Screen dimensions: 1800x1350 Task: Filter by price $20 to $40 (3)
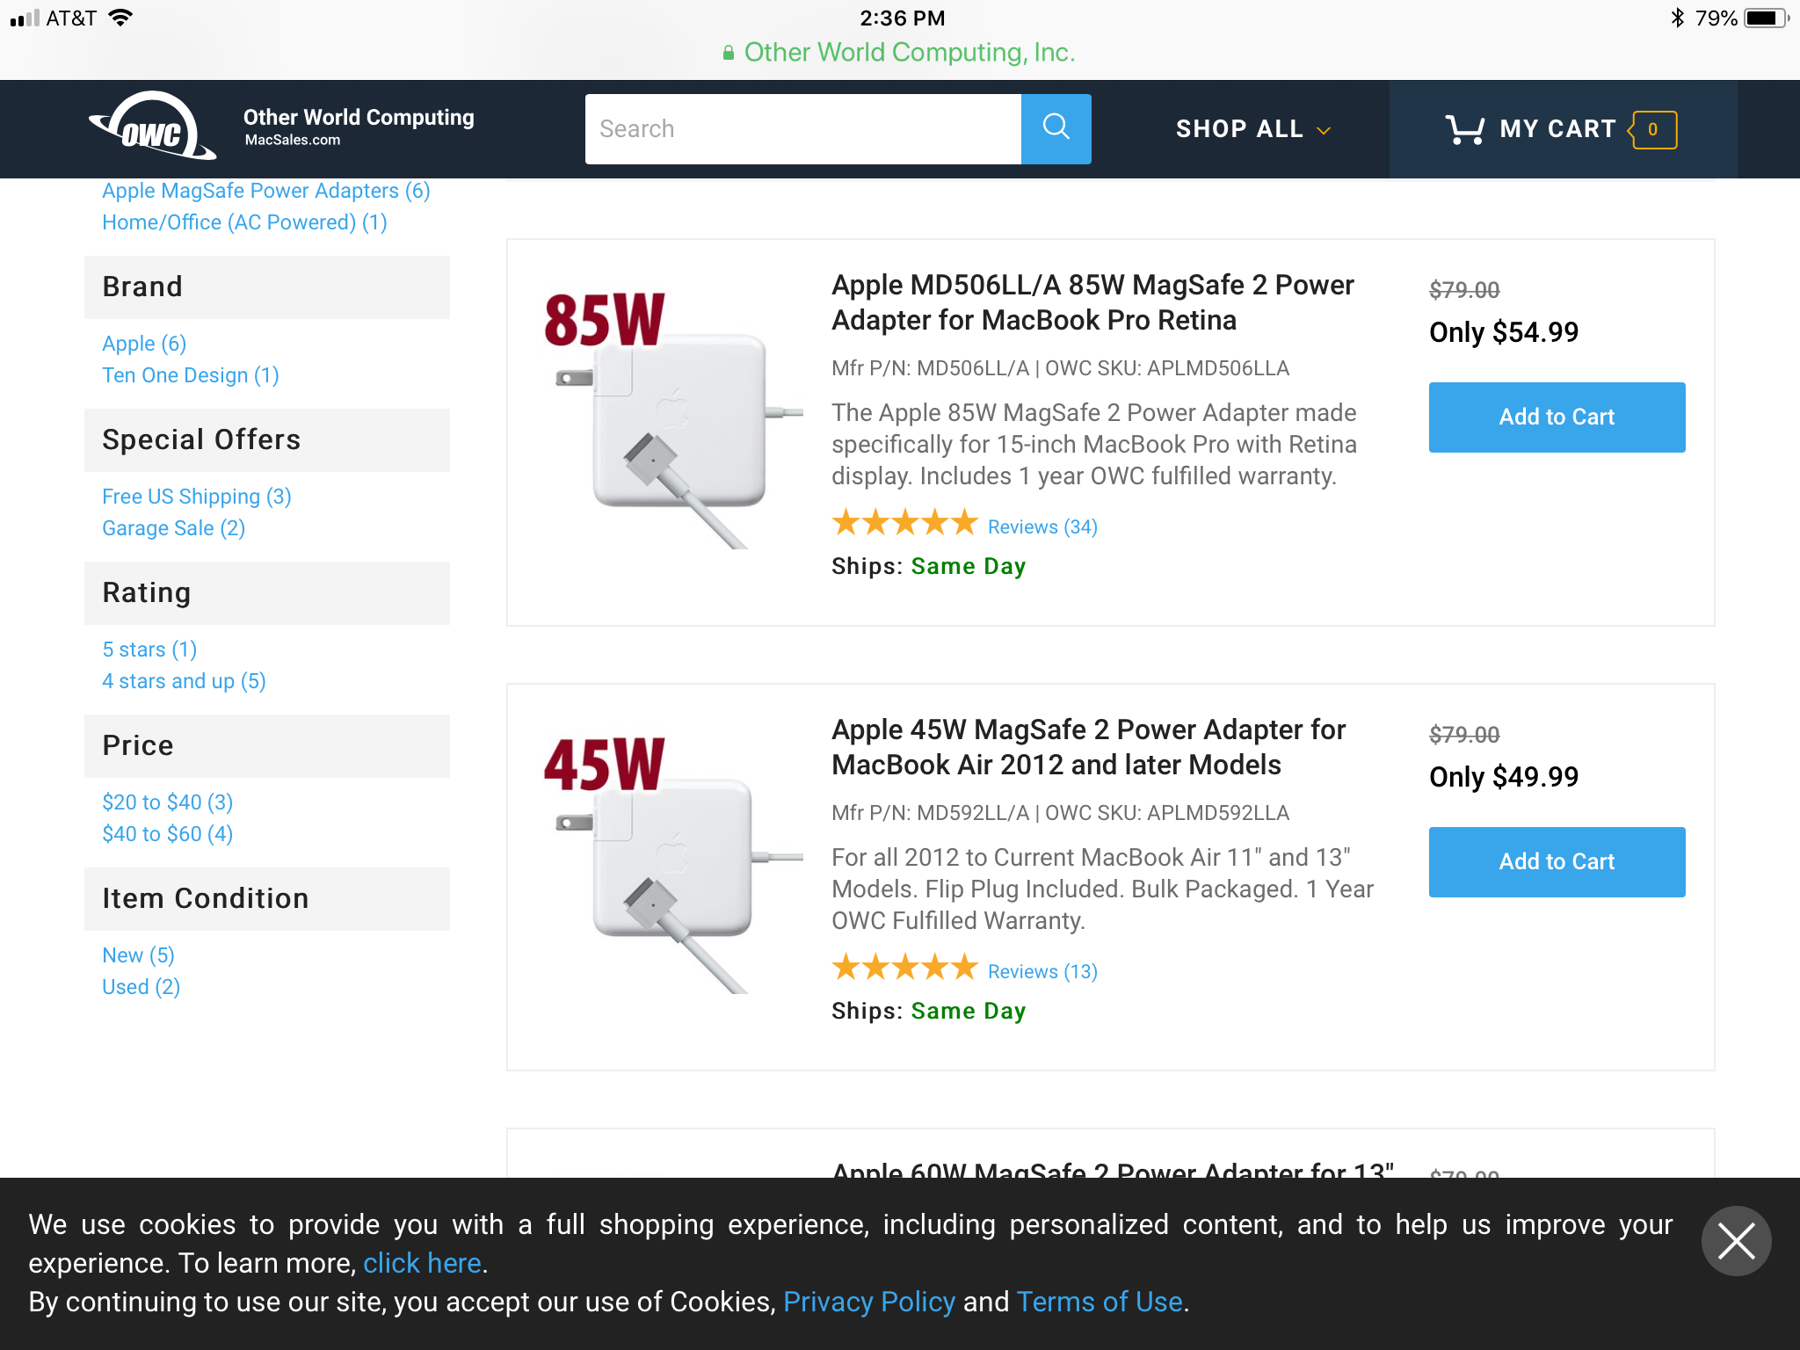tap(167, 802)
